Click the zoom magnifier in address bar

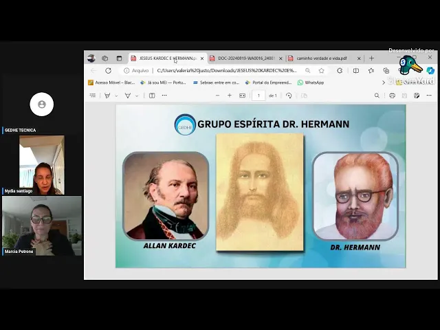[x=308, y=71]
